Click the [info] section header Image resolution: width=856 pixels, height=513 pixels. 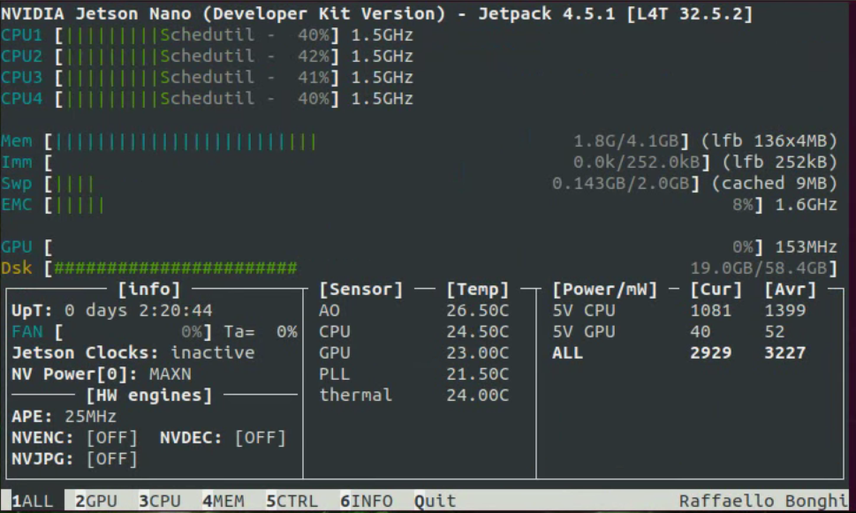(x=149, y=290)
